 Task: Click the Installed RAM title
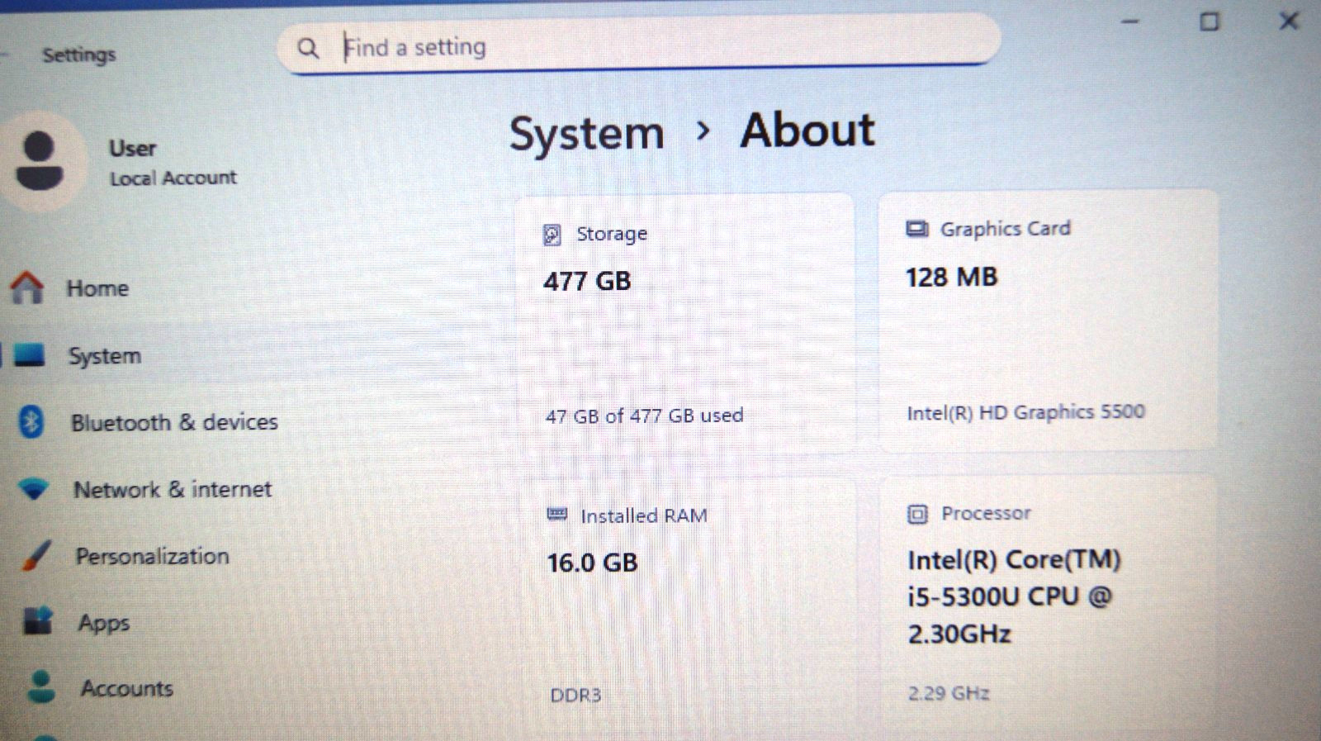[644, 515]
